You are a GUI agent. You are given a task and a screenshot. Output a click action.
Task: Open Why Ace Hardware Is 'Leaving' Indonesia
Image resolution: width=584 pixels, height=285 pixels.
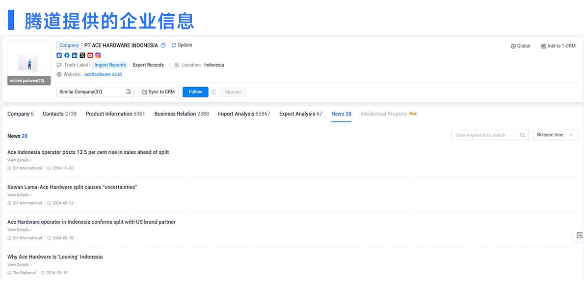pyautogui.click(x=55, y=257)
